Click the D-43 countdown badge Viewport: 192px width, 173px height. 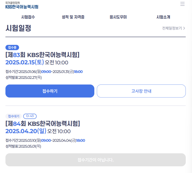pyautogui.click(x=30, y=116)
